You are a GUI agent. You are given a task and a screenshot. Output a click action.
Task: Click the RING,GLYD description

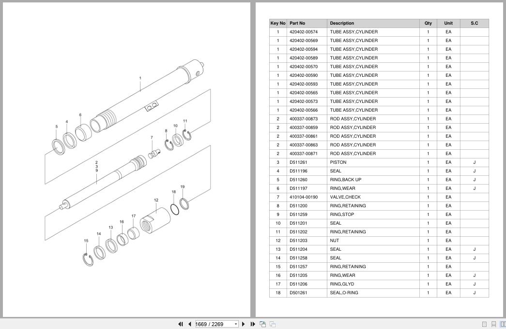(342, 284)
